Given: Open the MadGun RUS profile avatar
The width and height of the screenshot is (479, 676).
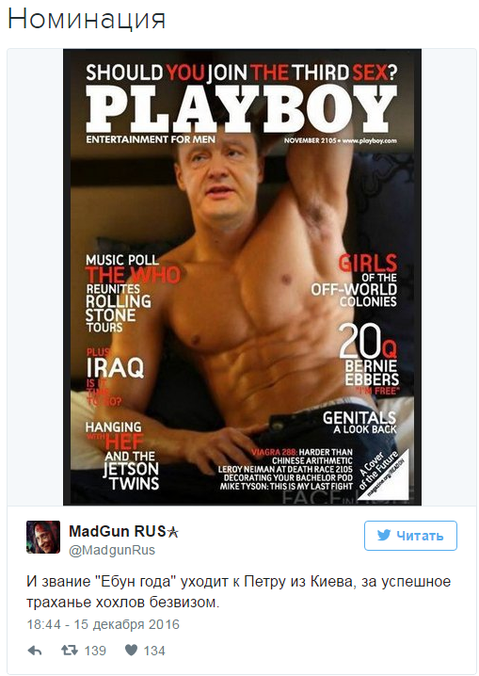Looking at the screenshot, I should pos(43,537).
